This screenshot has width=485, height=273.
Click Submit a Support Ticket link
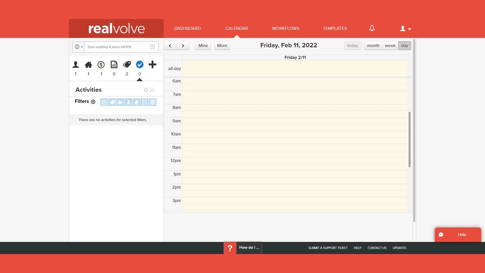(328, 248)
